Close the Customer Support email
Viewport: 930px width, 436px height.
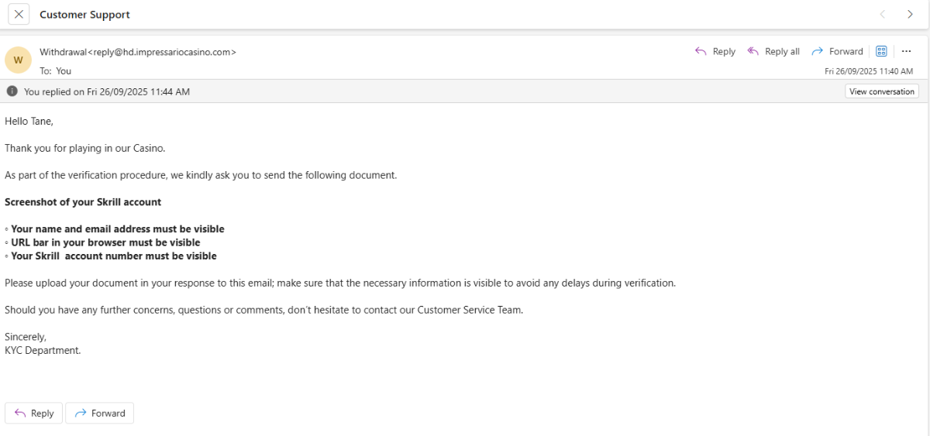pyautogui.click(x=19, y=14)
